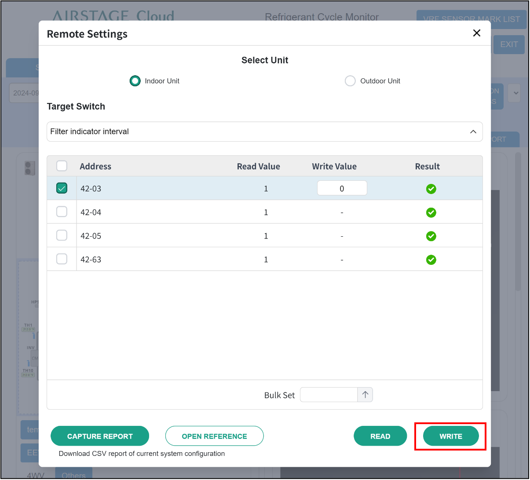
Task: Check the checkbox for address 42-04
Action: [x=62, y=212]
